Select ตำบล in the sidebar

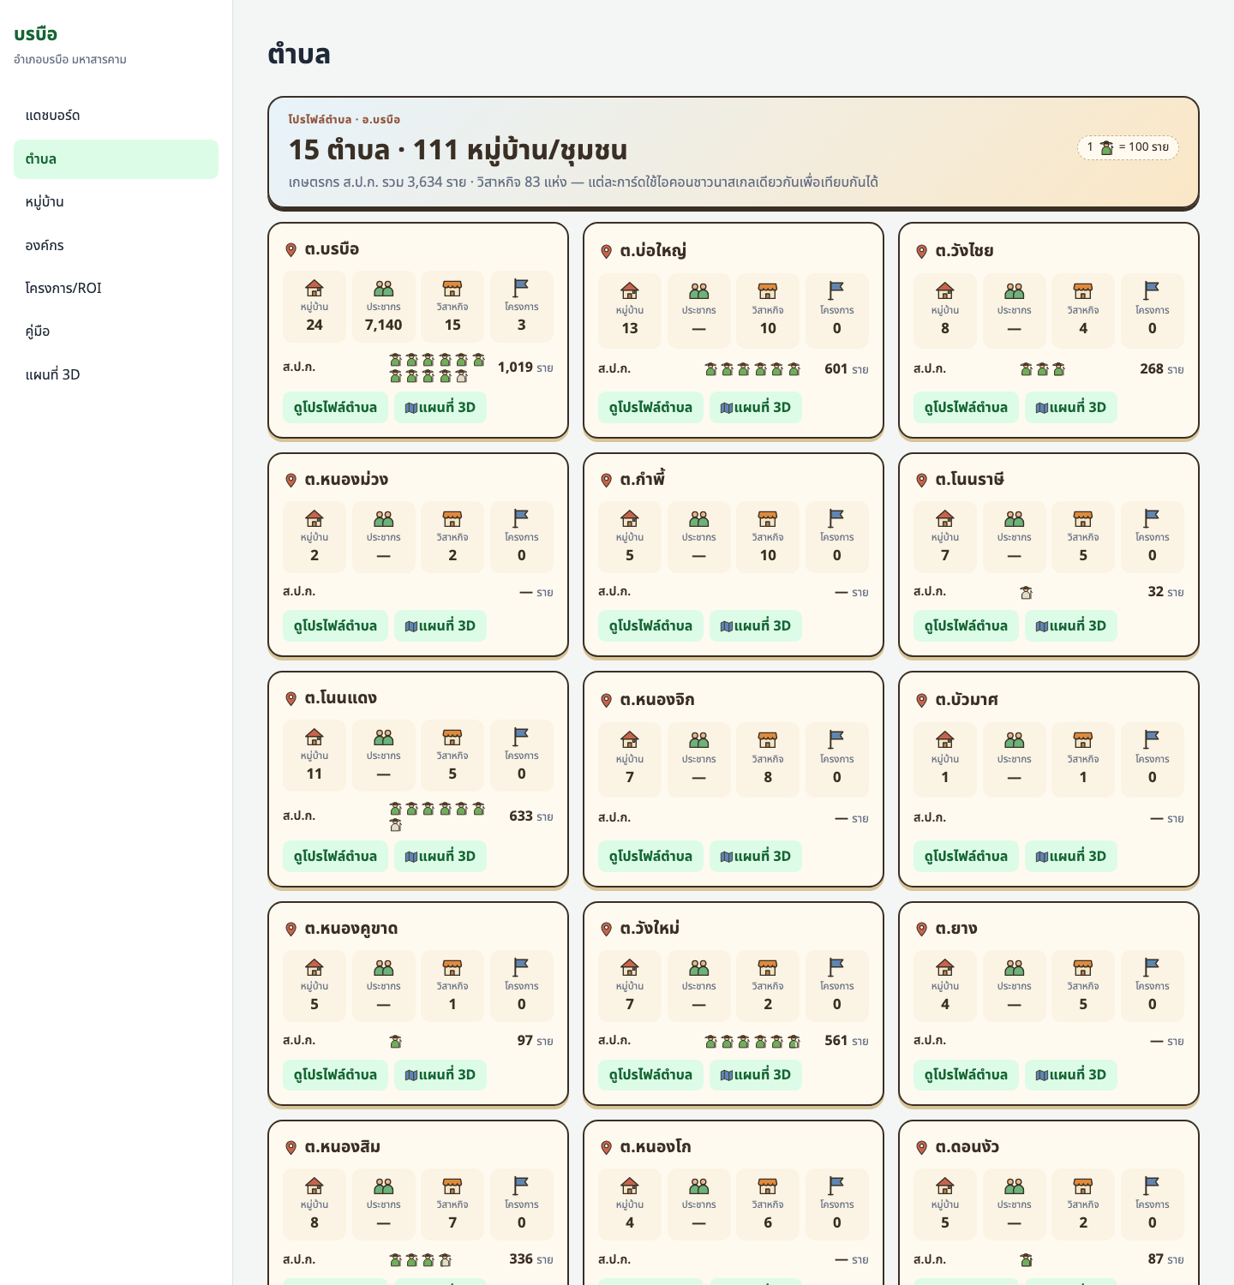tap(117, 159)
